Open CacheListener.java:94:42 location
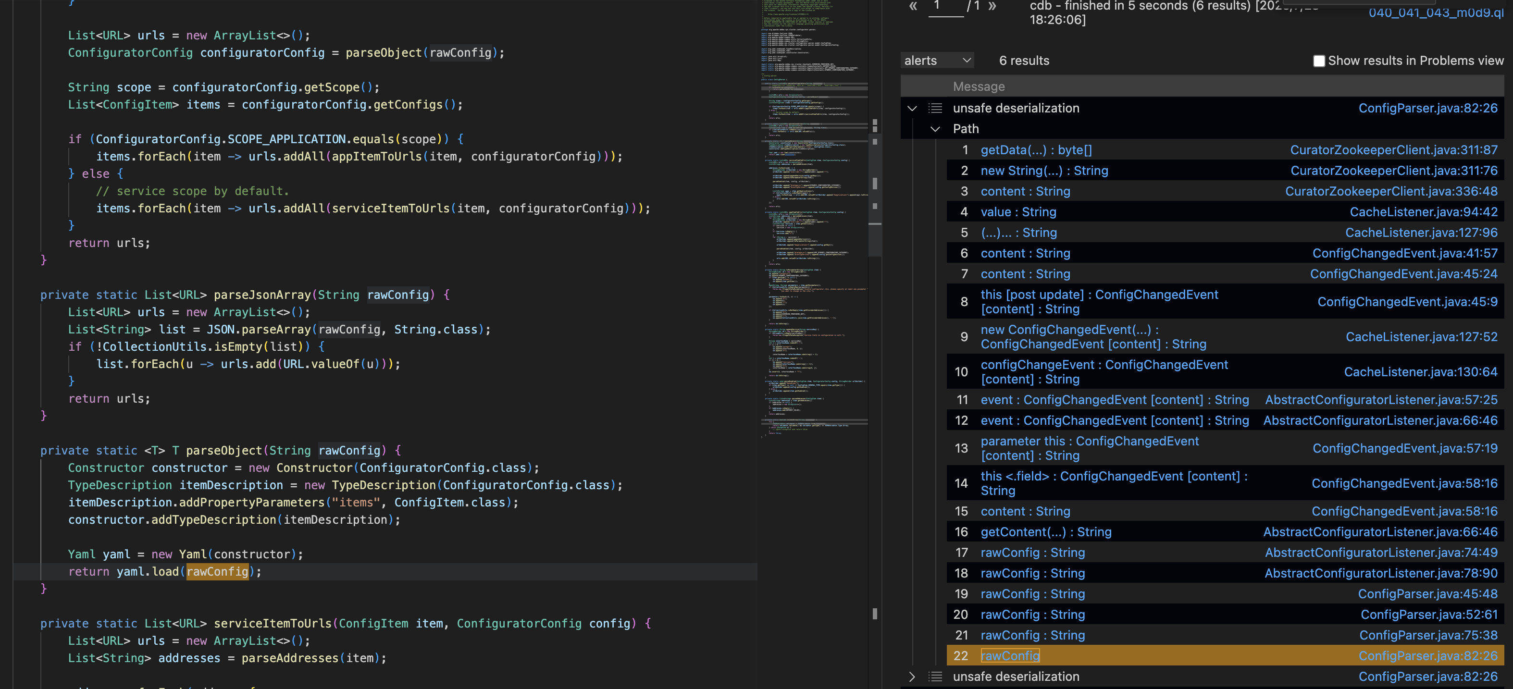 coord(1423,212)
